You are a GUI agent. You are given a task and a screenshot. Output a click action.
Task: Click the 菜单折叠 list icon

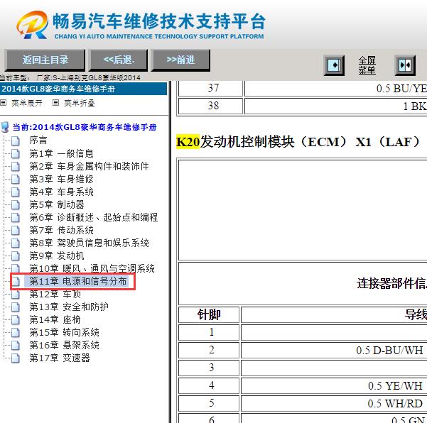tap(55, 102)
